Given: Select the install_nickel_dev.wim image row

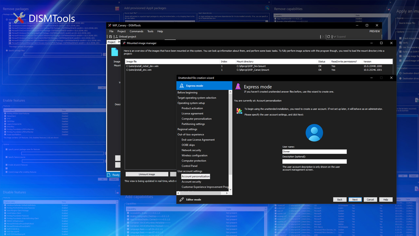Looking at the screenshot, I should tap(259, 66).
